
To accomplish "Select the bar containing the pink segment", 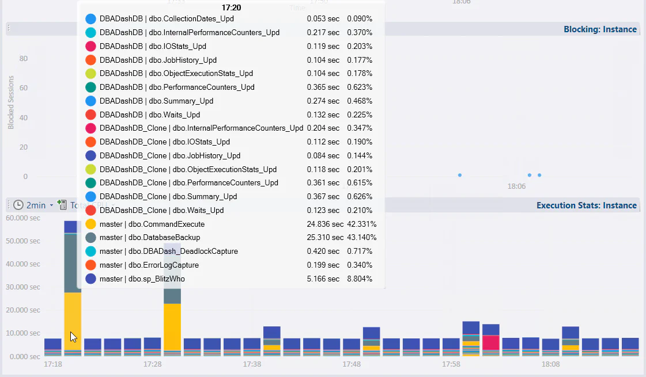I will 490,340.
